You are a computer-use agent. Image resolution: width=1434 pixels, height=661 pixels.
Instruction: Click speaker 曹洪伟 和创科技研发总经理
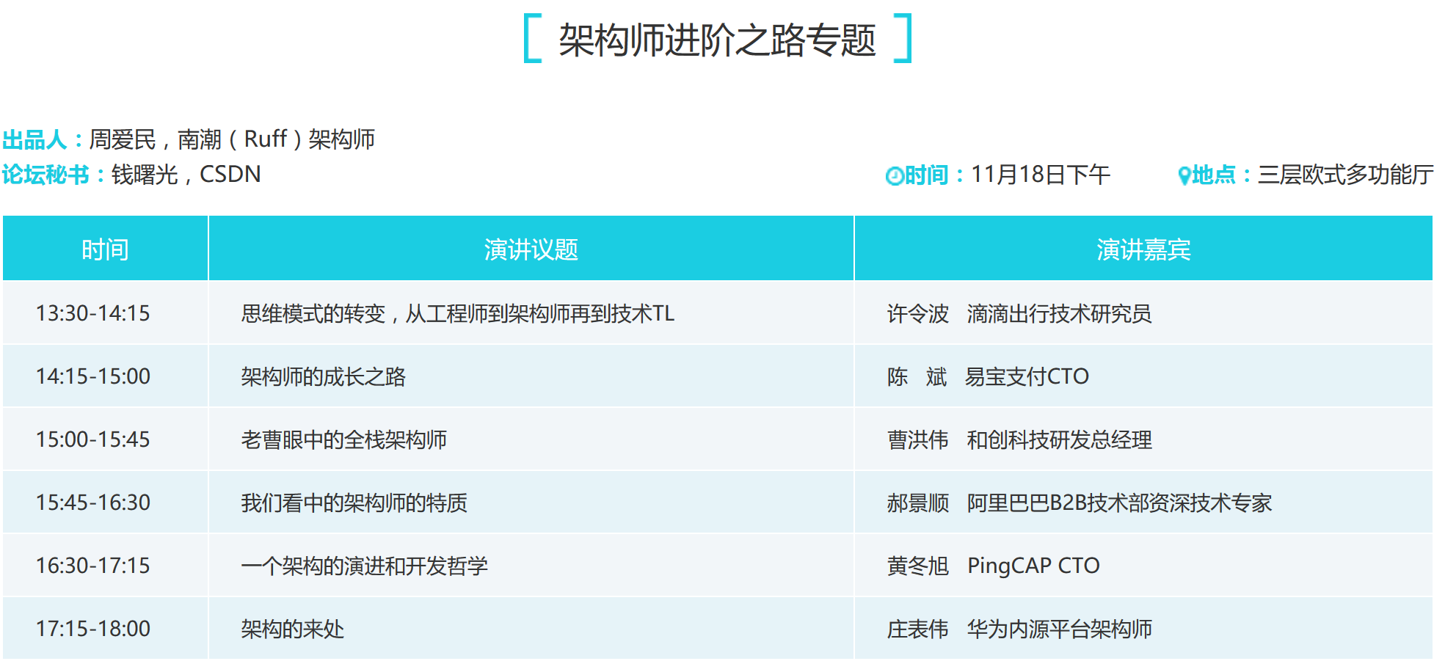[x=1019, y=439]
